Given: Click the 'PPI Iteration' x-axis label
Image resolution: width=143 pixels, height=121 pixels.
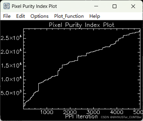Looking at the screenshot, I should point(81,117).
